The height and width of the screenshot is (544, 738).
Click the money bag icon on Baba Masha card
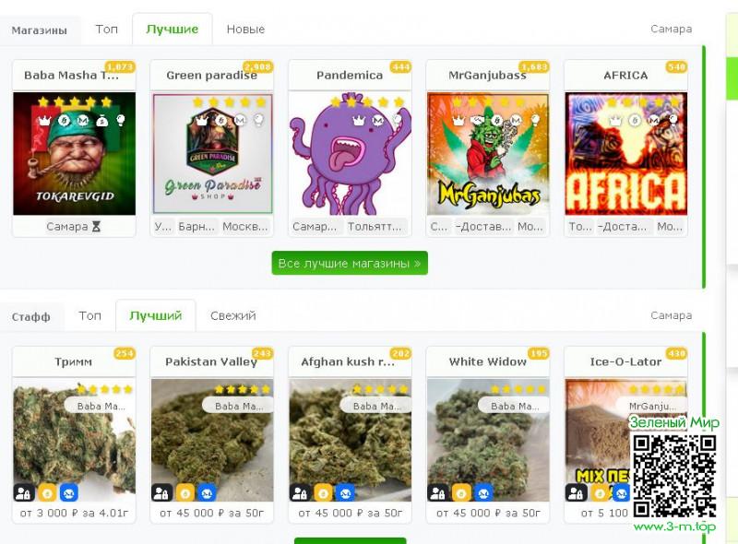[x=101, y=121]
